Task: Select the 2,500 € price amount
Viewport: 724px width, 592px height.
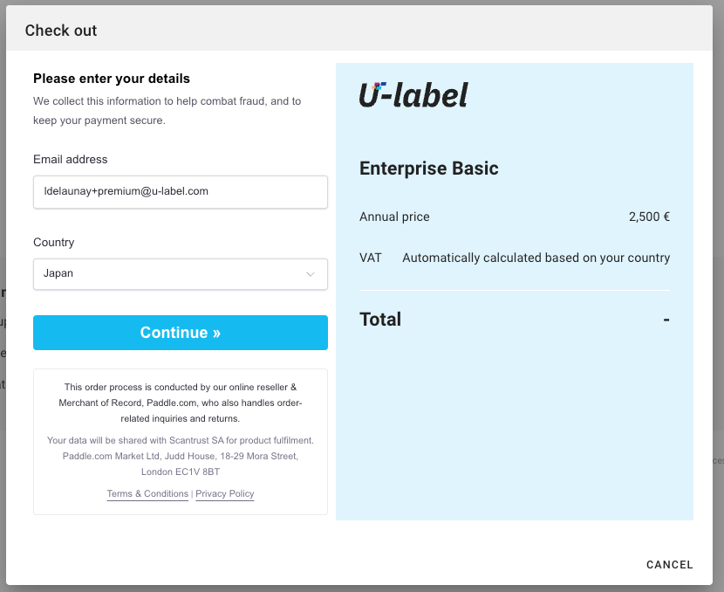Action: tap(648, 217)
